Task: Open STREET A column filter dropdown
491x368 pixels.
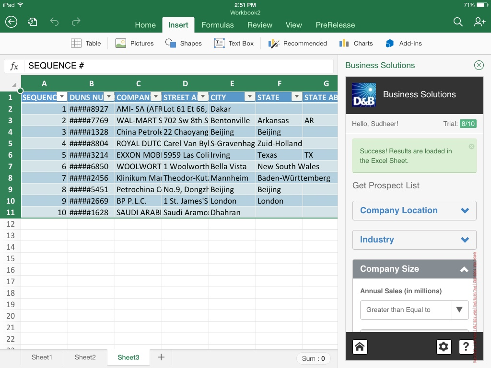Action: [203, 96]
